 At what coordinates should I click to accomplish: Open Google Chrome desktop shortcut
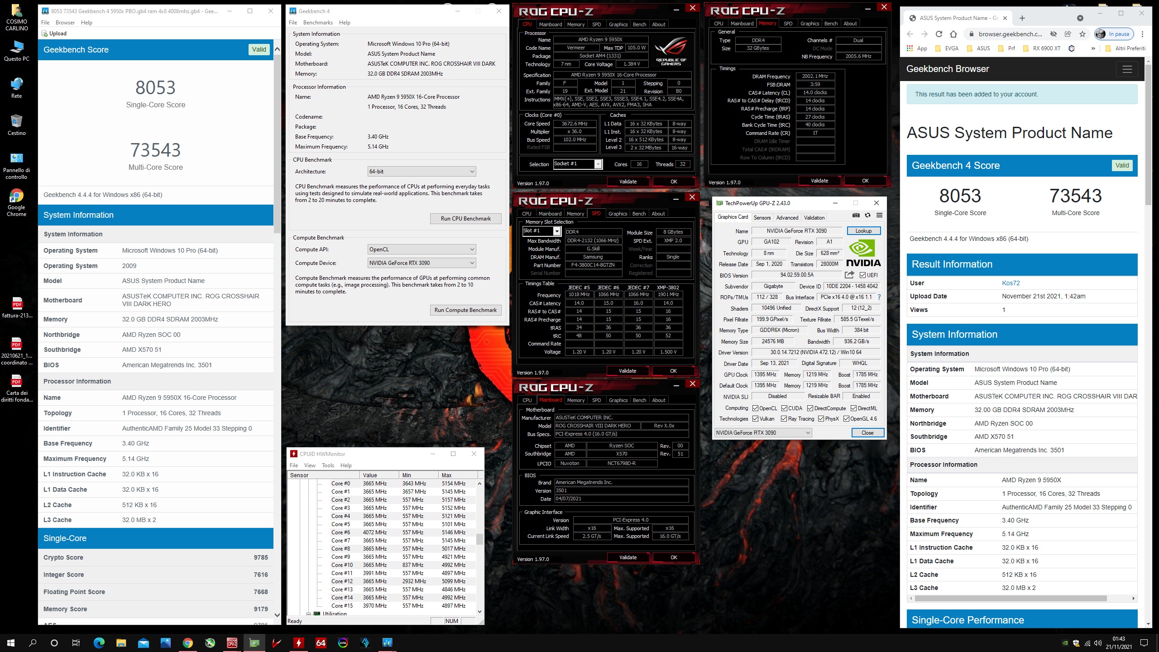coord(17,202)
